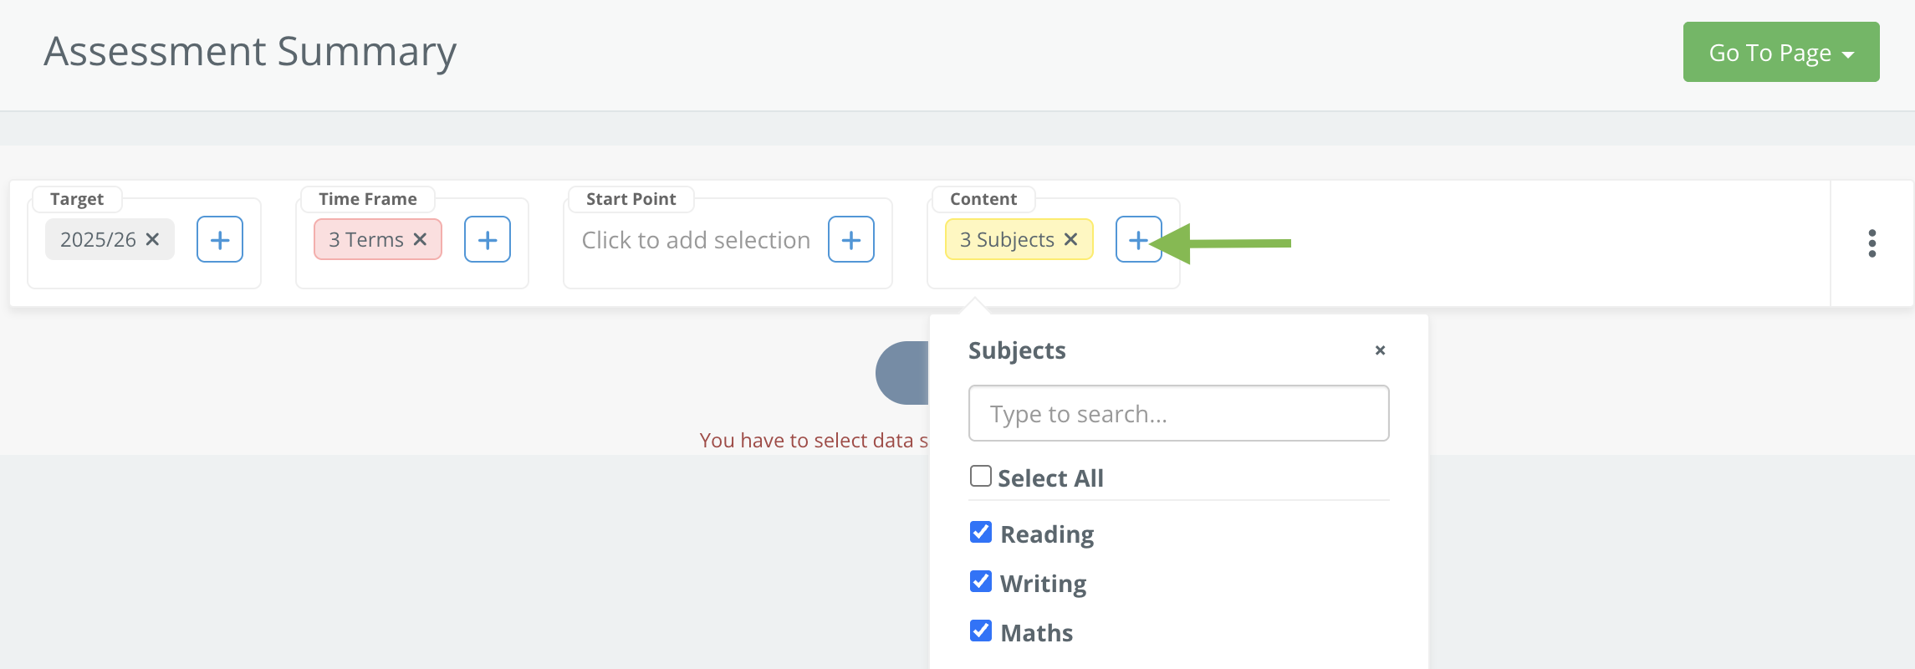1915x669 pixels.
Task: Uncheck the Writing subject
Action: pyautogui.click(x=981, y=582)
